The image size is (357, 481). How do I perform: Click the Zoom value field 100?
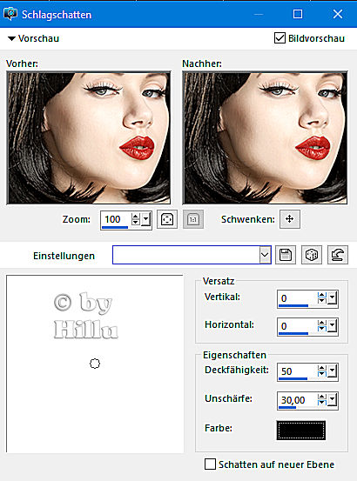pos(116,219)
